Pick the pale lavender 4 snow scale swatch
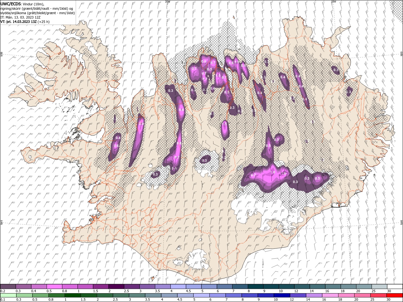 pos(178,287)
